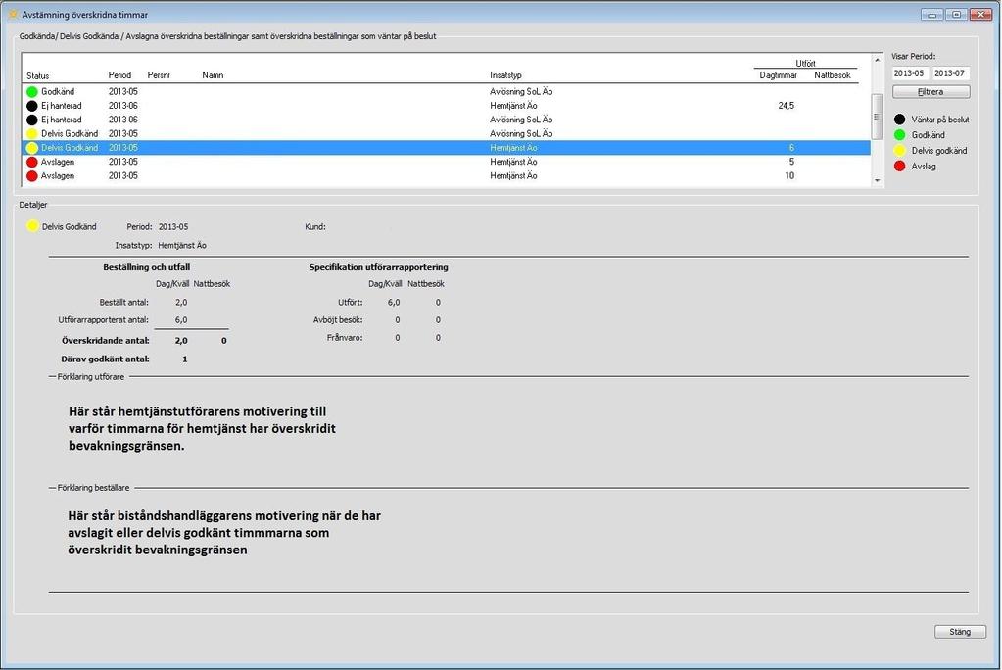Close the window with the red X button
Screen dimensions: 1002x670
point(980,14)
